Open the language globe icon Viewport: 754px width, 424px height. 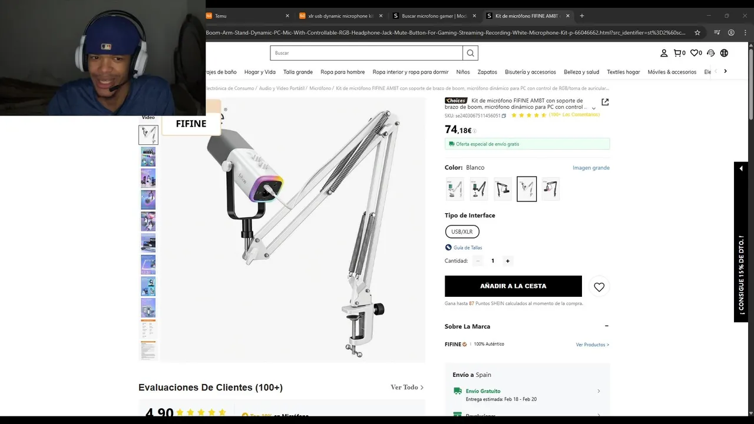point(724,53)
